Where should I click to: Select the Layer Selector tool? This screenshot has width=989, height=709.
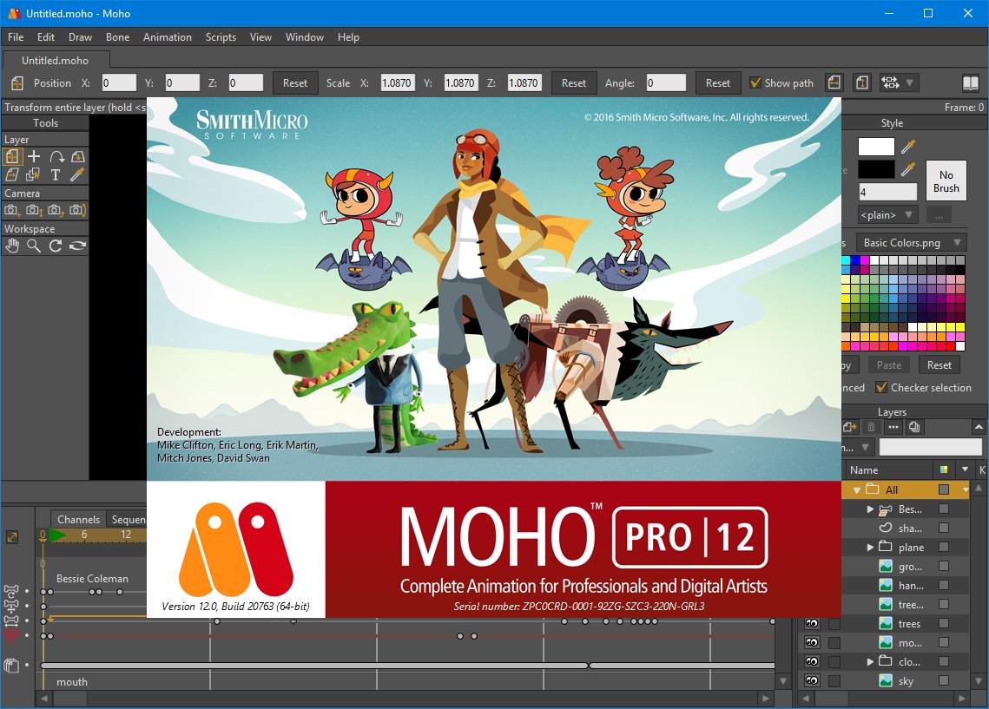[x=34, y=174]
